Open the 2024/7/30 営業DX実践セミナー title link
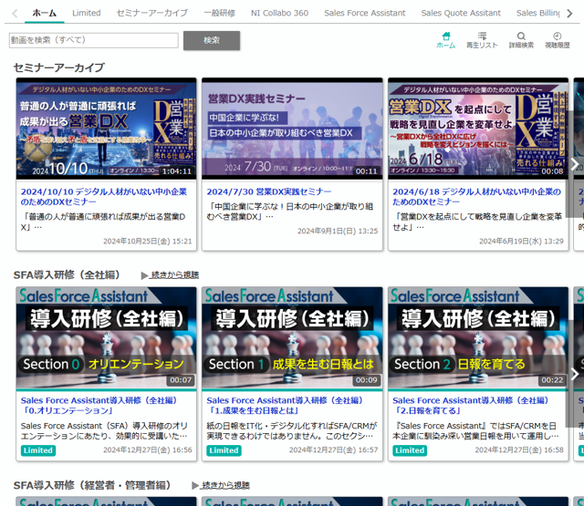The image size is (584, 506). coord(269,191)
